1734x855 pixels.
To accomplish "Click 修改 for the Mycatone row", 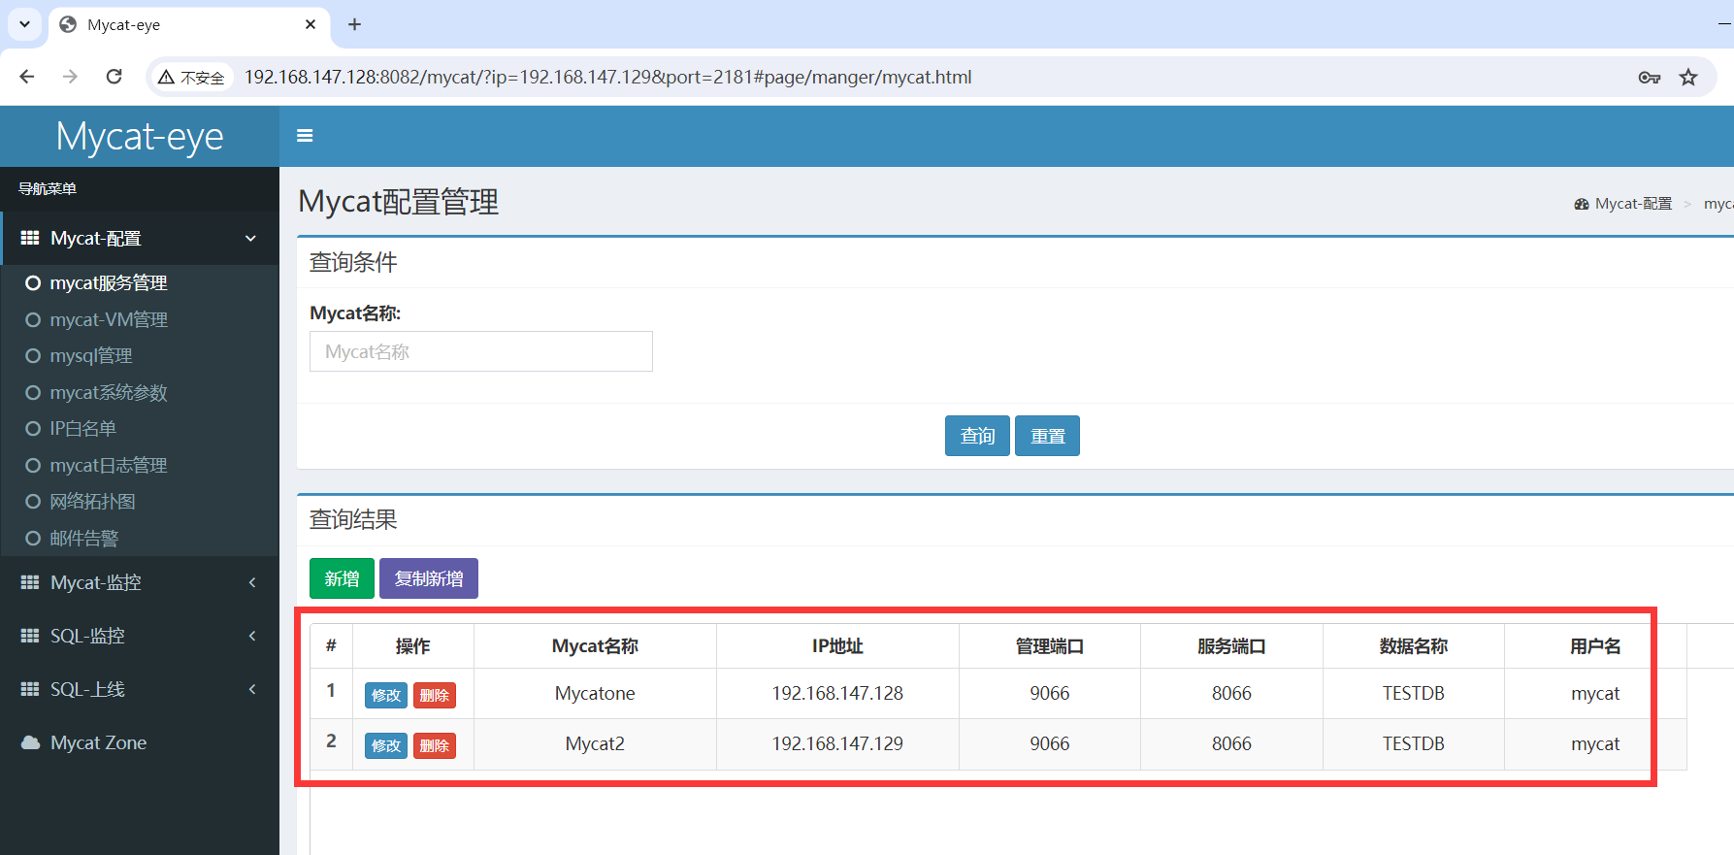I will pyautogui.click(x=386, y=695).
